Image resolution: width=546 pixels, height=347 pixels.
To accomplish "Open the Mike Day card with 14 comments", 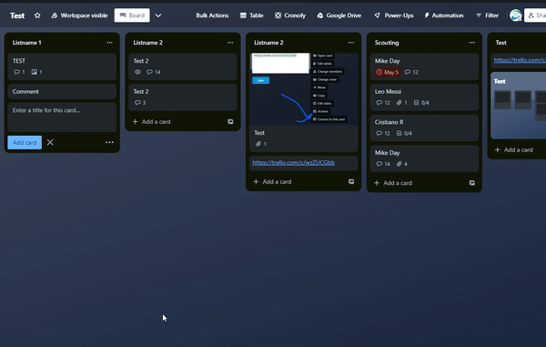I will (x=424, y=158).
